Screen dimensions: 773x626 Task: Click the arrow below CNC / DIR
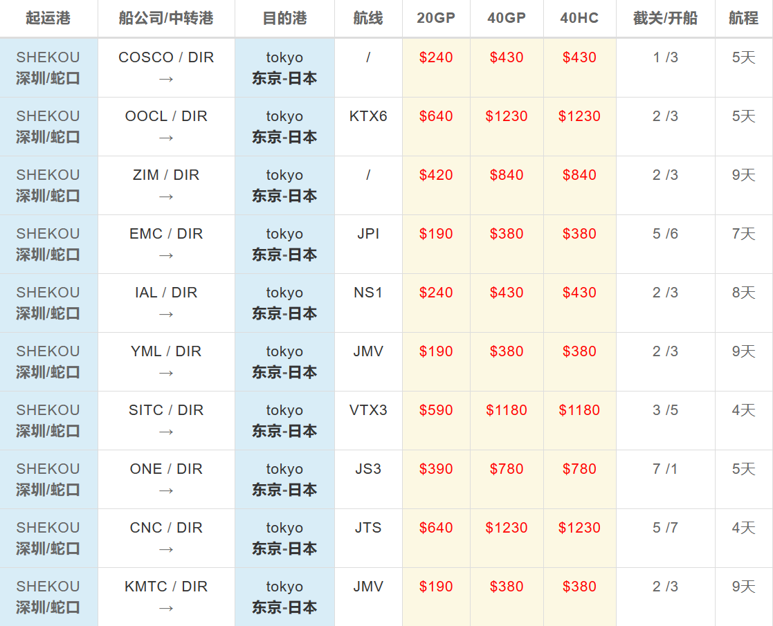pyautogui.click(x=166, y=549)
